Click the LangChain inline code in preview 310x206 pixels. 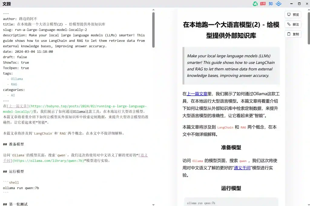(x=225, y=128)
